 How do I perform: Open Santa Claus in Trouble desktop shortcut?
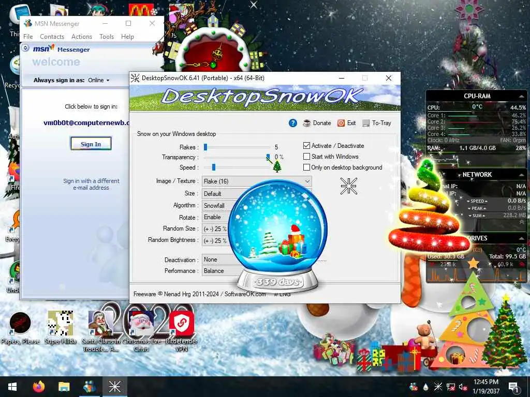point(100,331)
